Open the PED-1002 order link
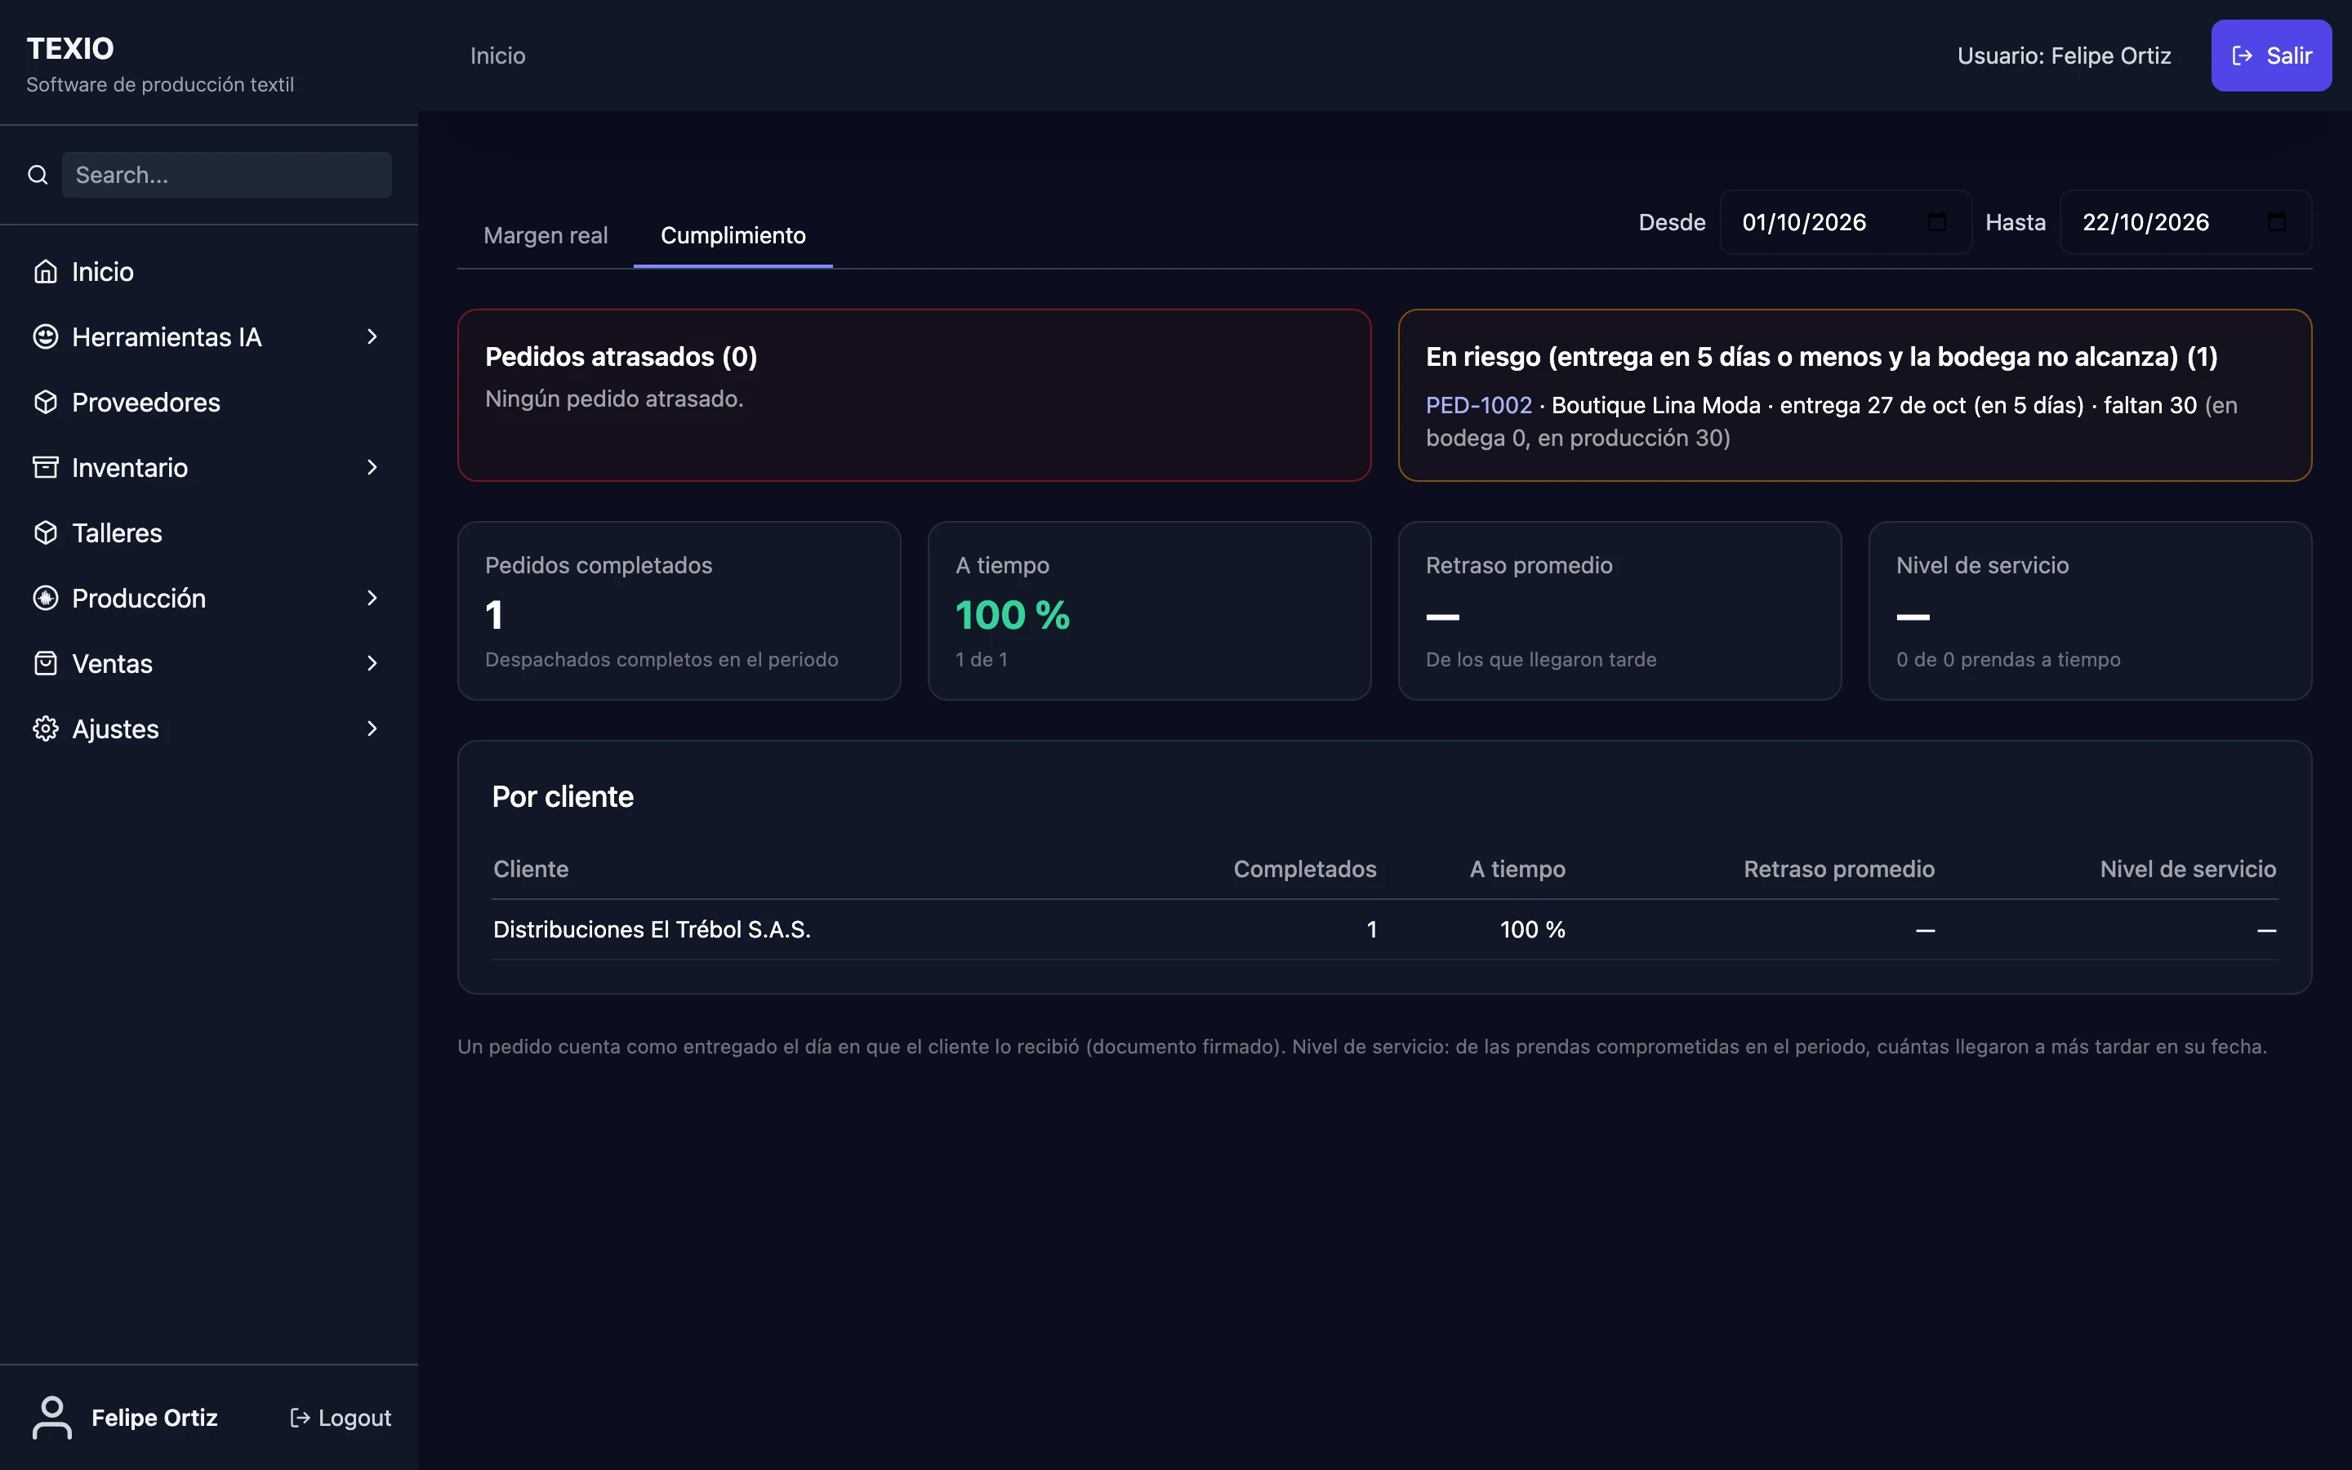Viewport: 2352px width, 1470px height. point(1478,405)
